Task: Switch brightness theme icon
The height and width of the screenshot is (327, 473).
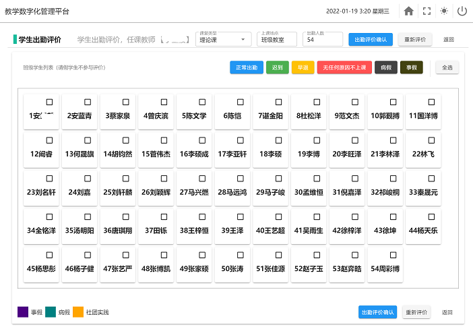Action: tap(444, 11)
